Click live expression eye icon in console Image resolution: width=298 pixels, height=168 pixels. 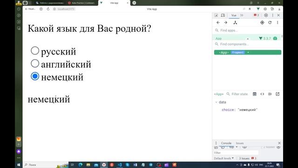tap(244, 147)
